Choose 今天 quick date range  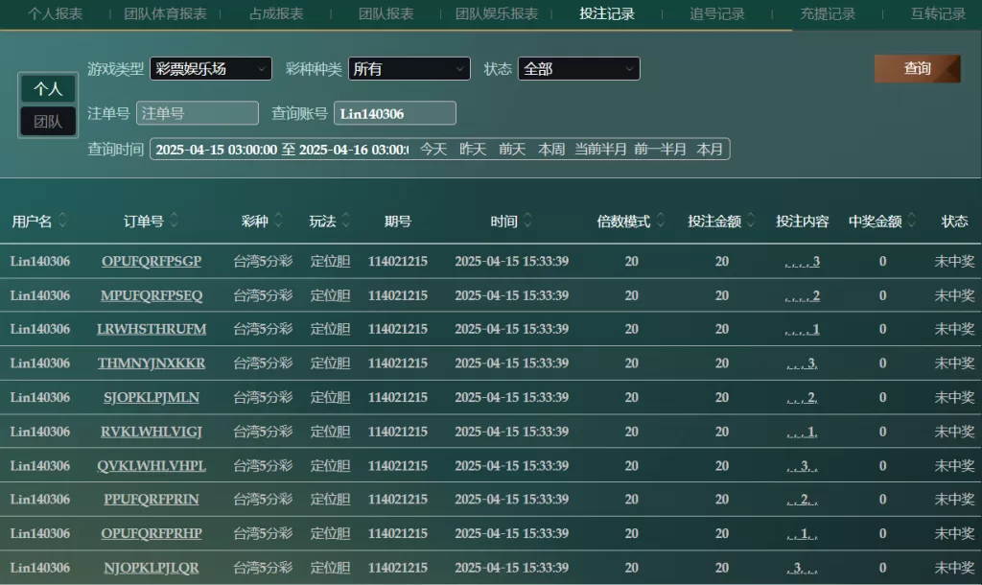pyautogui.click(x=433, y=150)
